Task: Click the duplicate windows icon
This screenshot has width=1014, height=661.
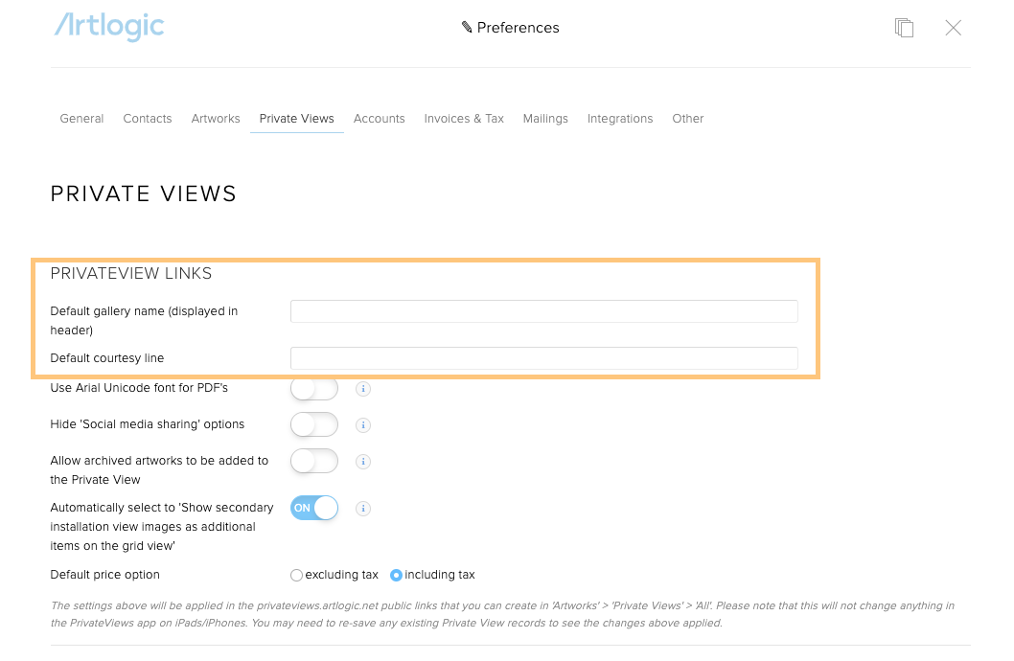Action: click(904, 28)
